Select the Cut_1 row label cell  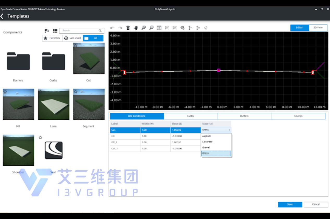(x=125, y=149)
